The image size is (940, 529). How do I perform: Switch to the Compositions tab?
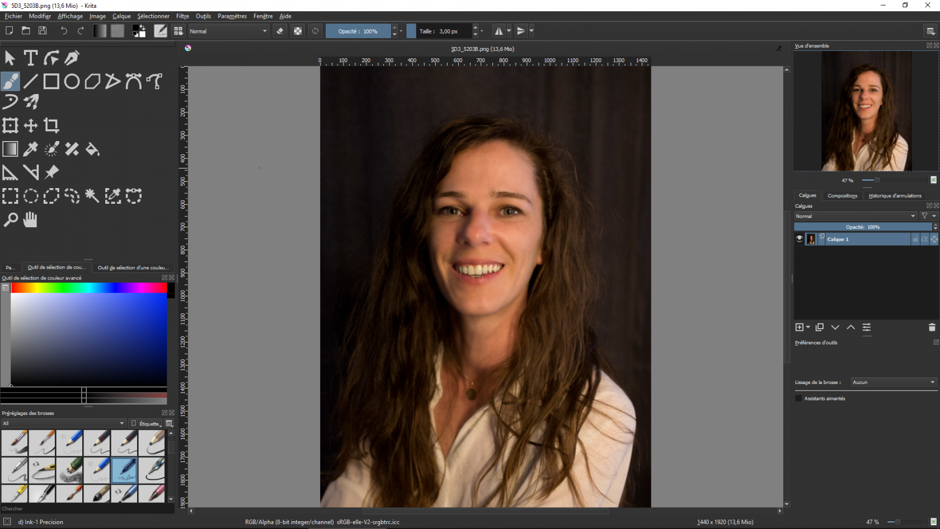coord(842,195)
